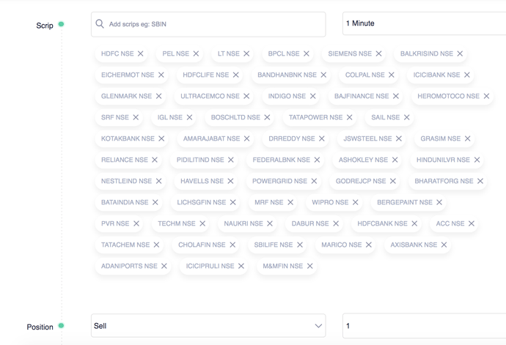The height and width of the screenshot is (345, 506).
Task: Delete BOSCHLTD NSE scrip
Action: [267, 117]
